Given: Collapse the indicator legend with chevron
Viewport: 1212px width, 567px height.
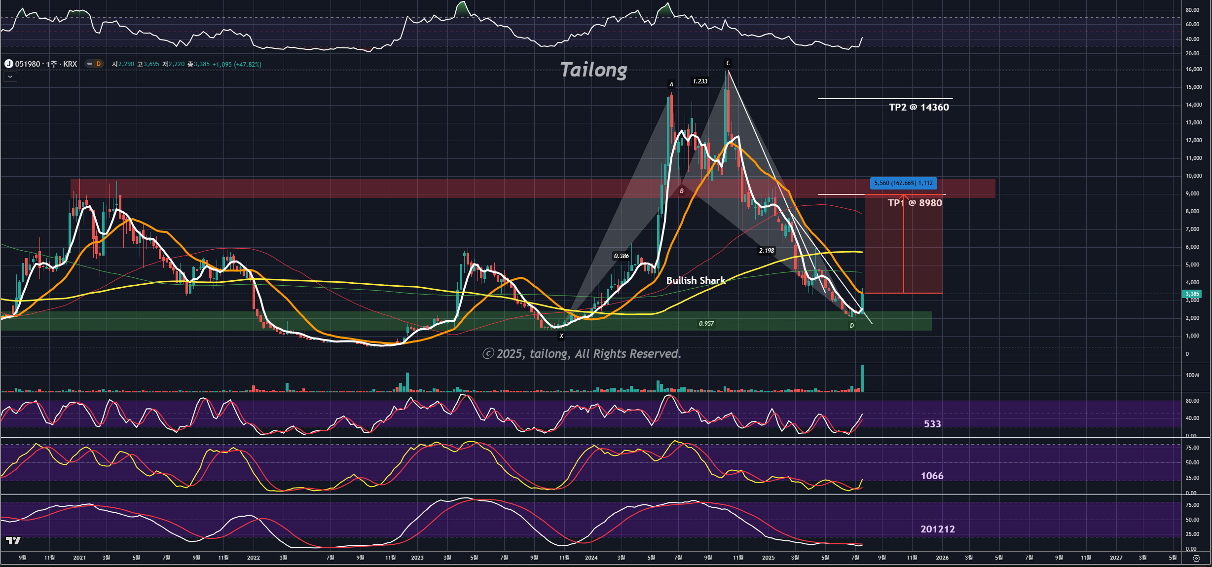Looking at the screenshot, I should (10, 76).
